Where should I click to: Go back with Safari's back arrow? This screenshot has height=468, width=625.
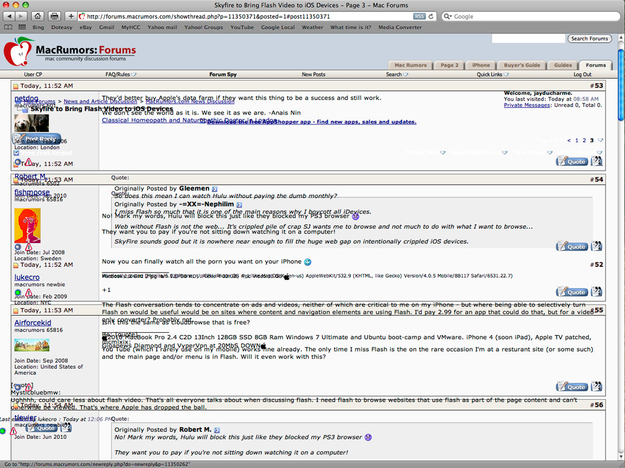pyautogui.click(x=9, y=16)
